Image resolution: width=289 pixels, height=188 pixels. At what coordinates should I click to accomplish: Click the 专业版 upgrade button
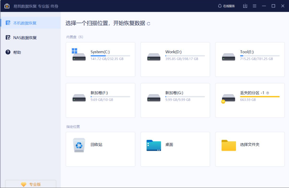pos(30,184)
